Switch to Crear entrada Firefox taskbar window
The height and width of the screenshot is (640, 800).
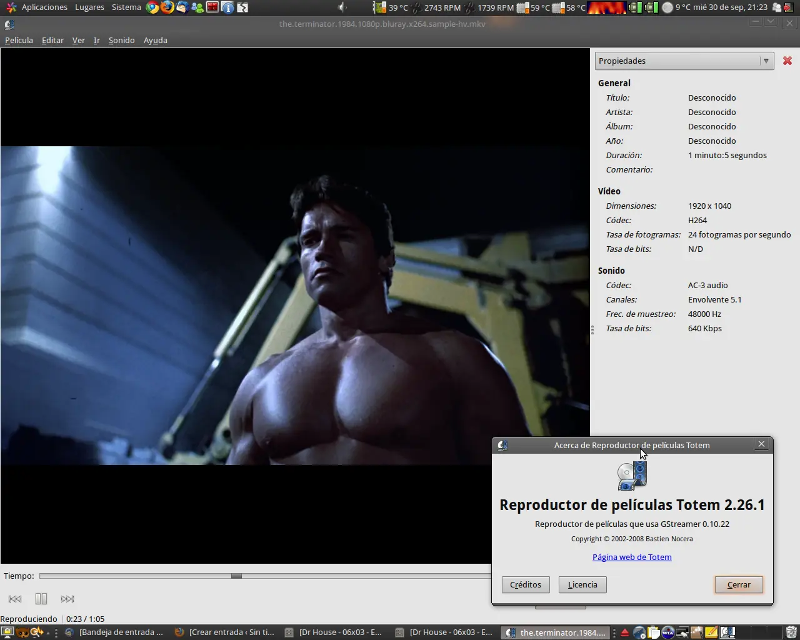[x=224, y=632]
